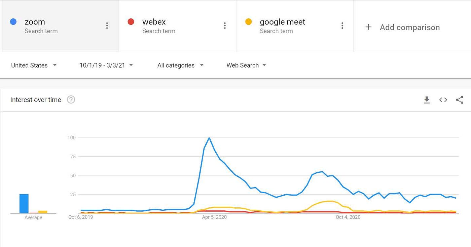Open the embed code icon
This screenshot has height=247, width=471.
point(443,100)
